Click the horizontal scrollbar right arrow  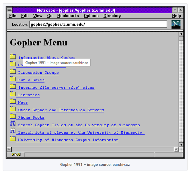(176, 149)
